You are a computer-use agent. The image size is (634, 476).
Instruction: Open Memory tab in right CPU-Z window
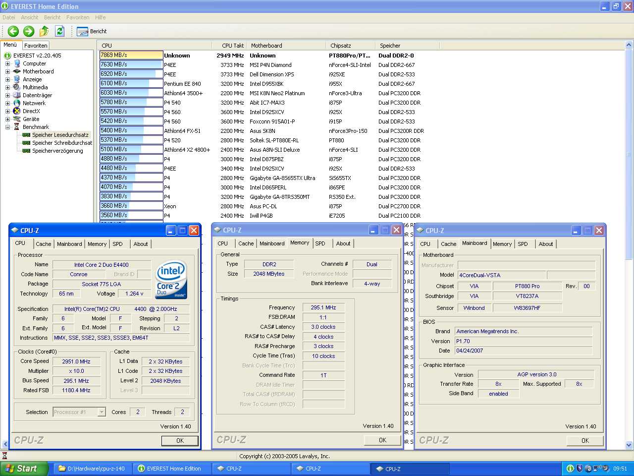[502, 244]
